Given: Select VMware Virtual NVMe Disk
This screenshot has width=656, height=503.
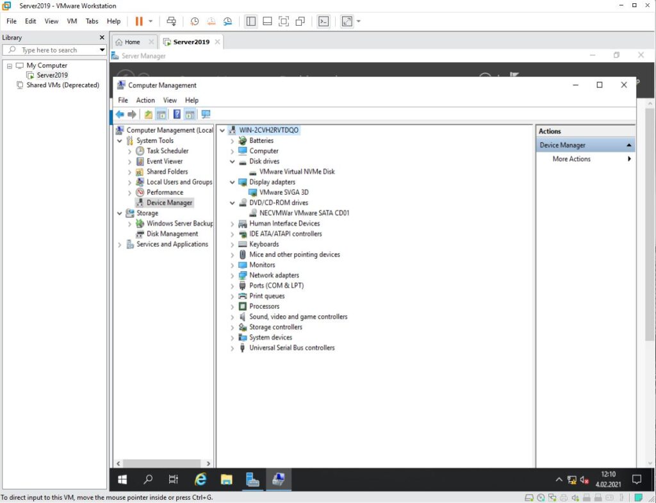Looking at the screenshot, I should point(297,172).
